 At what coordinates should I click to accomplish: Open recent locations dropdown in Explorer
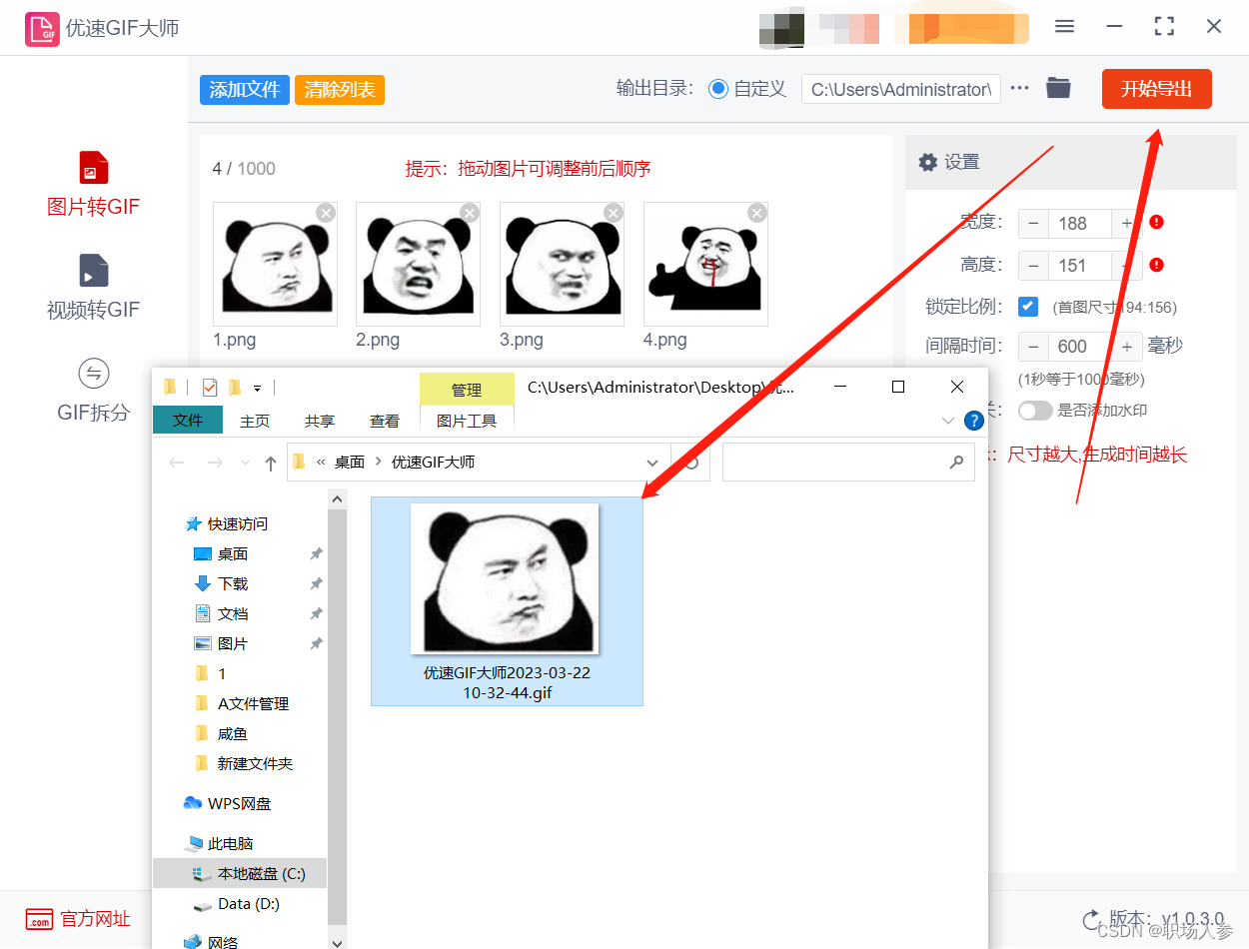[245, 463]
